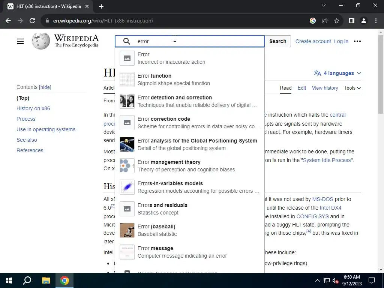
Task: Click the muted volume tray icon
Action: (336, 280)
